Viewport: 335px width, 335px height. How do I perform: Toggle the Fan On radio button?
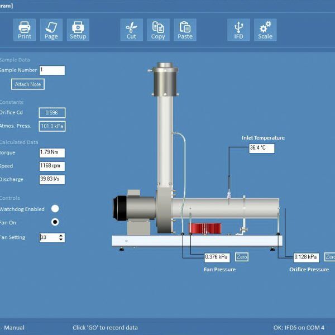55,222
